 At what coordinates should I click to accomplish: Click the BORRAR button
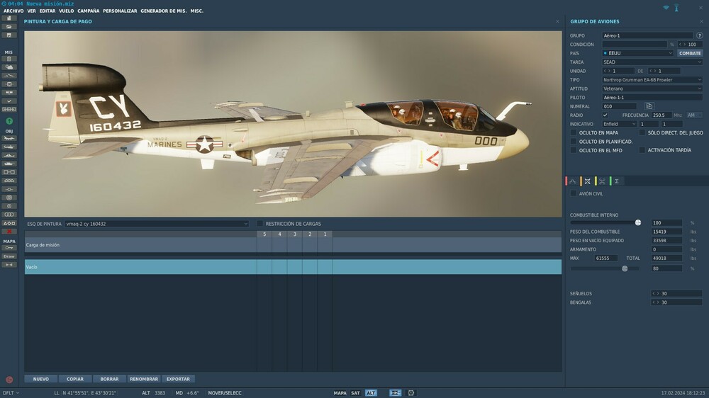click(109, 379)
